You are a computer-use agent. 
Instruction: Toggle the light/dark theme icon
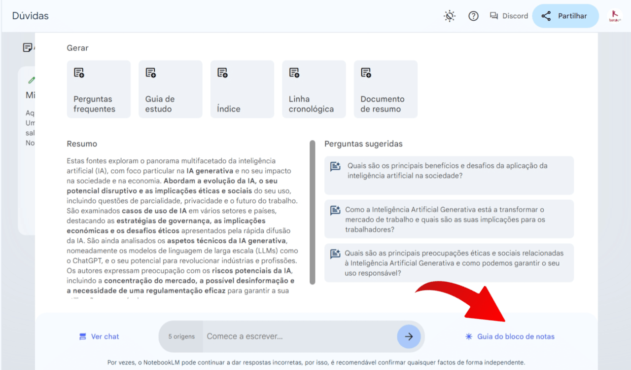450,16
